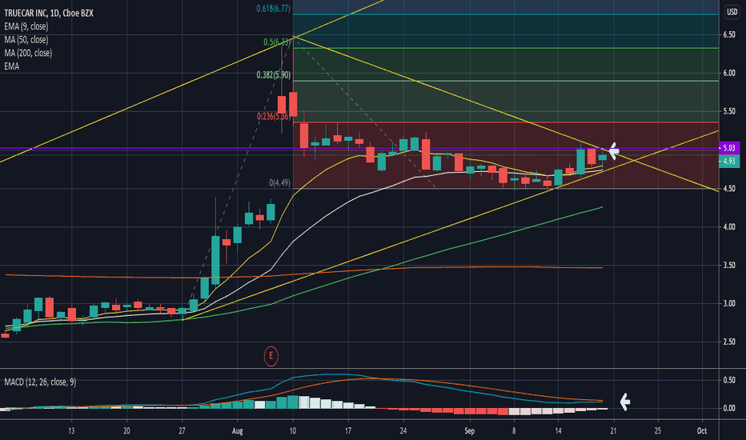
Task: Click the 2.50 price axis label
Action: point(729,342)
